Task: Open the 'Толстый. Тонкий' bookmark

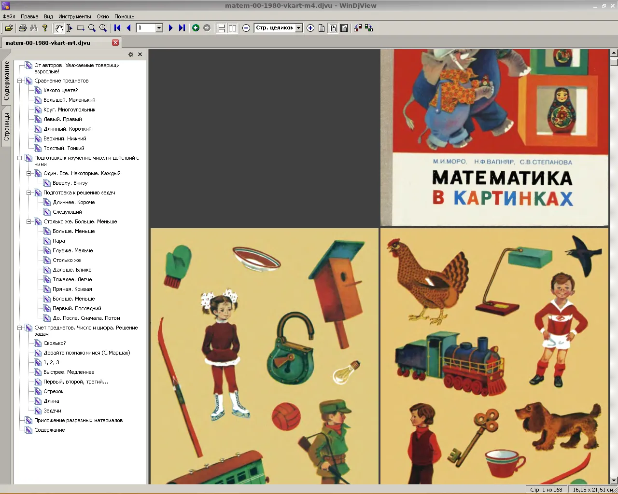Action: [64, 148]
